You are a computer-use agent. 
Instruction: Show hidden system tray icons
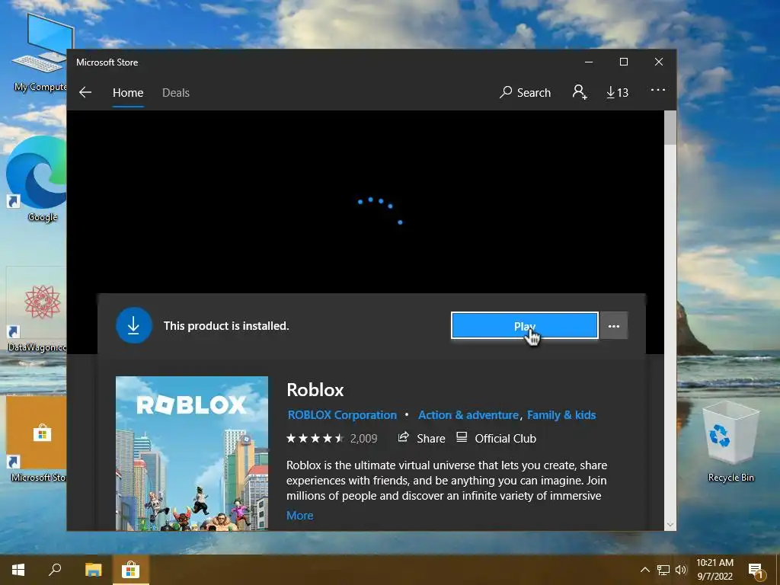[644, 570]
